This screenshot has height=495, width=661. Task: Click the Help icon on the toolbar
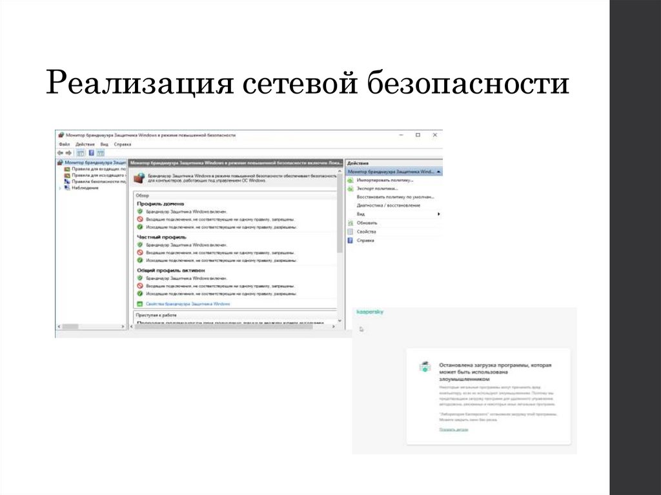(x=91, y=153)
